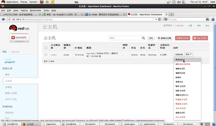Click the Google search engine icon
This screenshot has width=216, height=126.
coord(165,19)
